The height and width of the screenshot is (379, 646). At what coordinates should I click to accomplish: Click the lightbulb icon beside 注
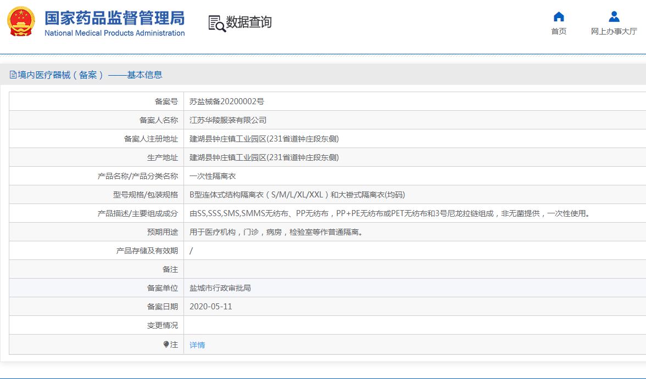[166, 344]
